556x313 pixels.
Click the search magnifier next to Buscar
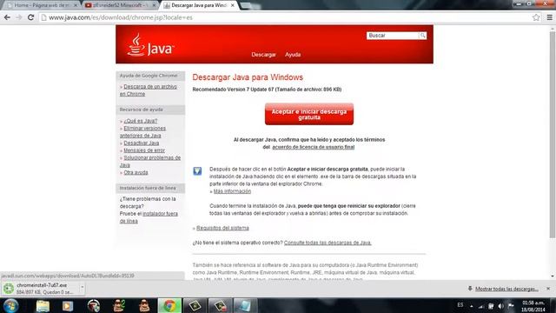[423, 36]
